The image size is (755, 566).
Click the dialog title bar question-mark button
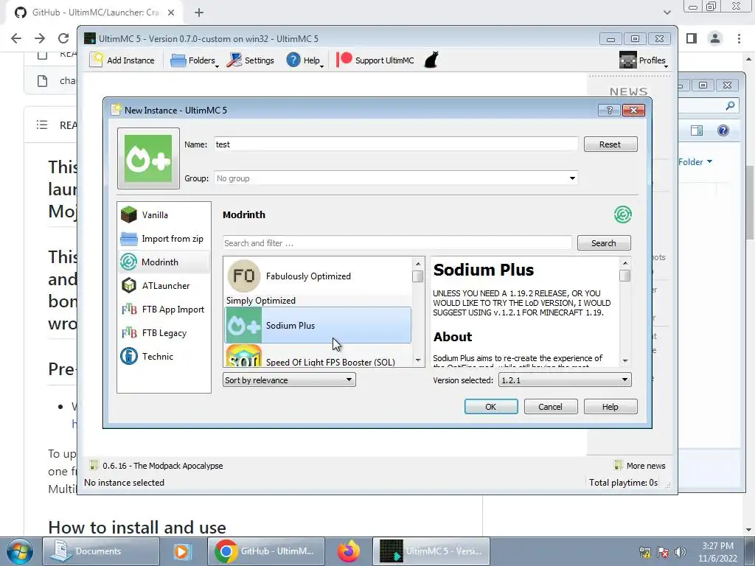(609, 111)
